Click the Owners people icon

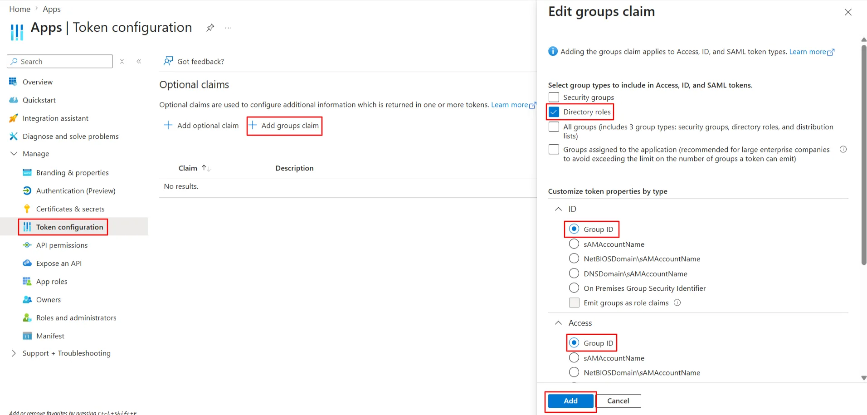coord(27,299)
